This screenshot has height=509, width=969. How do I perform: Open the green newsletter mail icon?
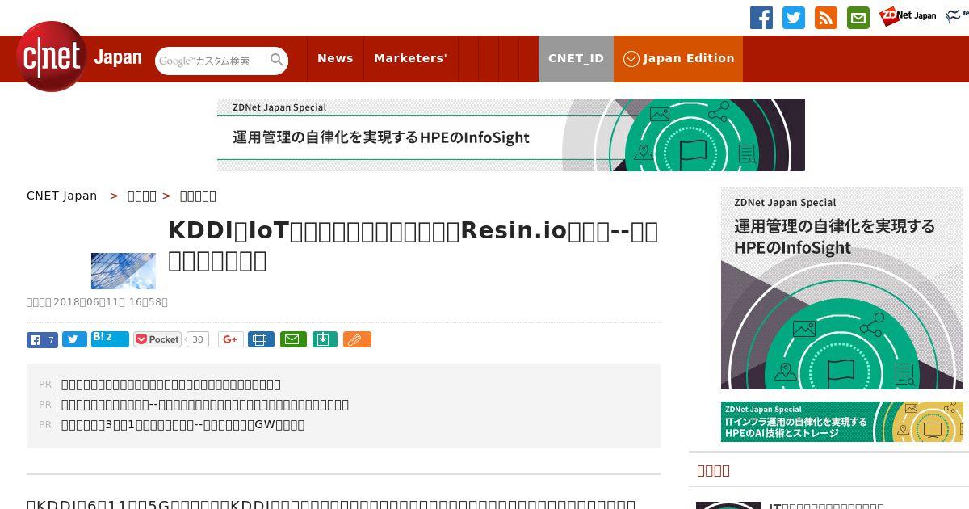point(858,18)
